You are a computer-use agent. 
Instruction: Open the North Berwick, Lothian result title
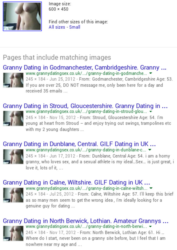[86, 221]
